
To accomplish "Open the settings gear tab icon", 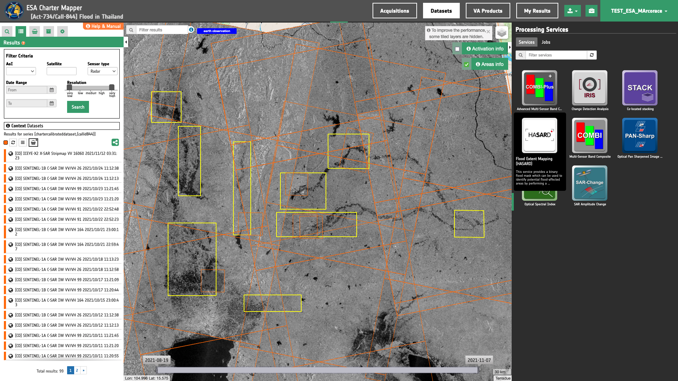I will [63, 31].
